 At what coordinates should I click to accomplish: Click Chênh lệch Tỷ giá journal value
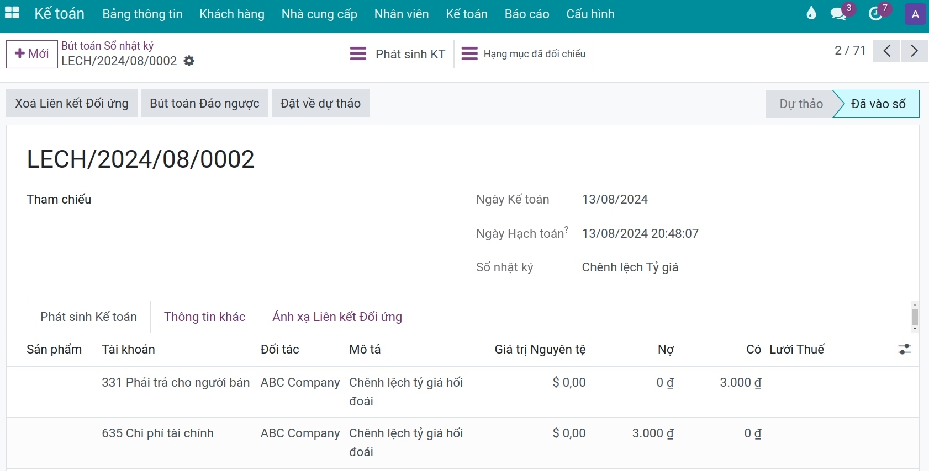630,267
